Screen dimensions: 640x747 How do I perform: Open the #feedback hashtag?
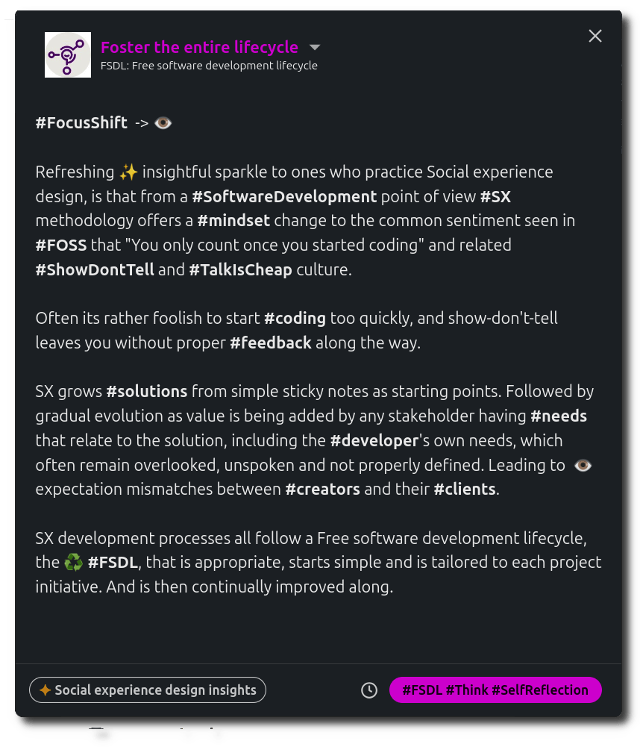[x=270, y=343]
